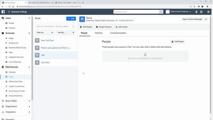This screenshot has width=213, height=120.
Task: Switch to the People tab
Action: (x=84, y=33)
